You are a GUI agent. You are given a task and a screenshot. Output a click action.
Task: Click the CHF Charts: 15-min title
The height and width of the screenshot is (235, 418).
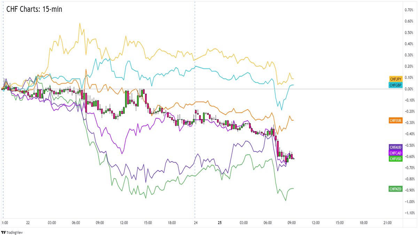[34, 9]
